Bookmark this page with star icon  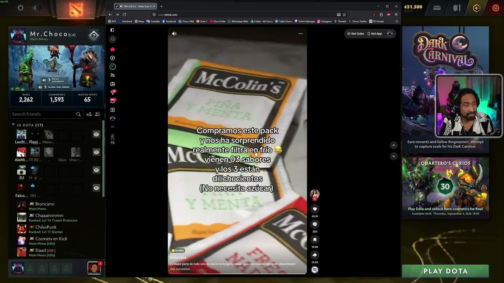(344, 15)
